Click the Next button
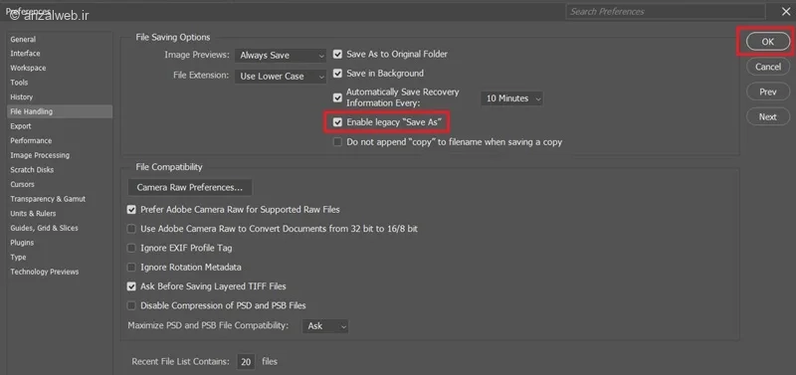 767,116
